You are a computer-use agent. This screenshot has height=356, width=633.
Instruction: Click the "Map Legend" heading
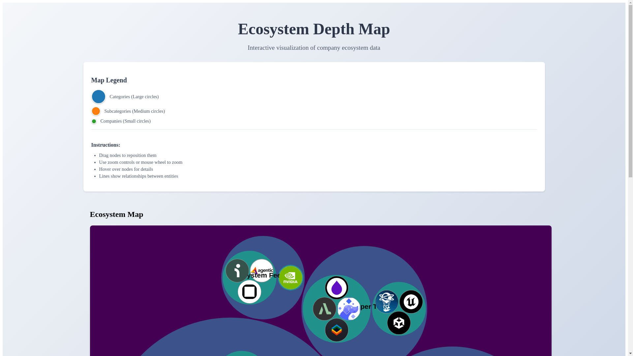109,80
